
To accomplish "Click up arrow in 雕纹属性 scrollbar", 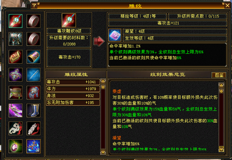I will (103, 81).
